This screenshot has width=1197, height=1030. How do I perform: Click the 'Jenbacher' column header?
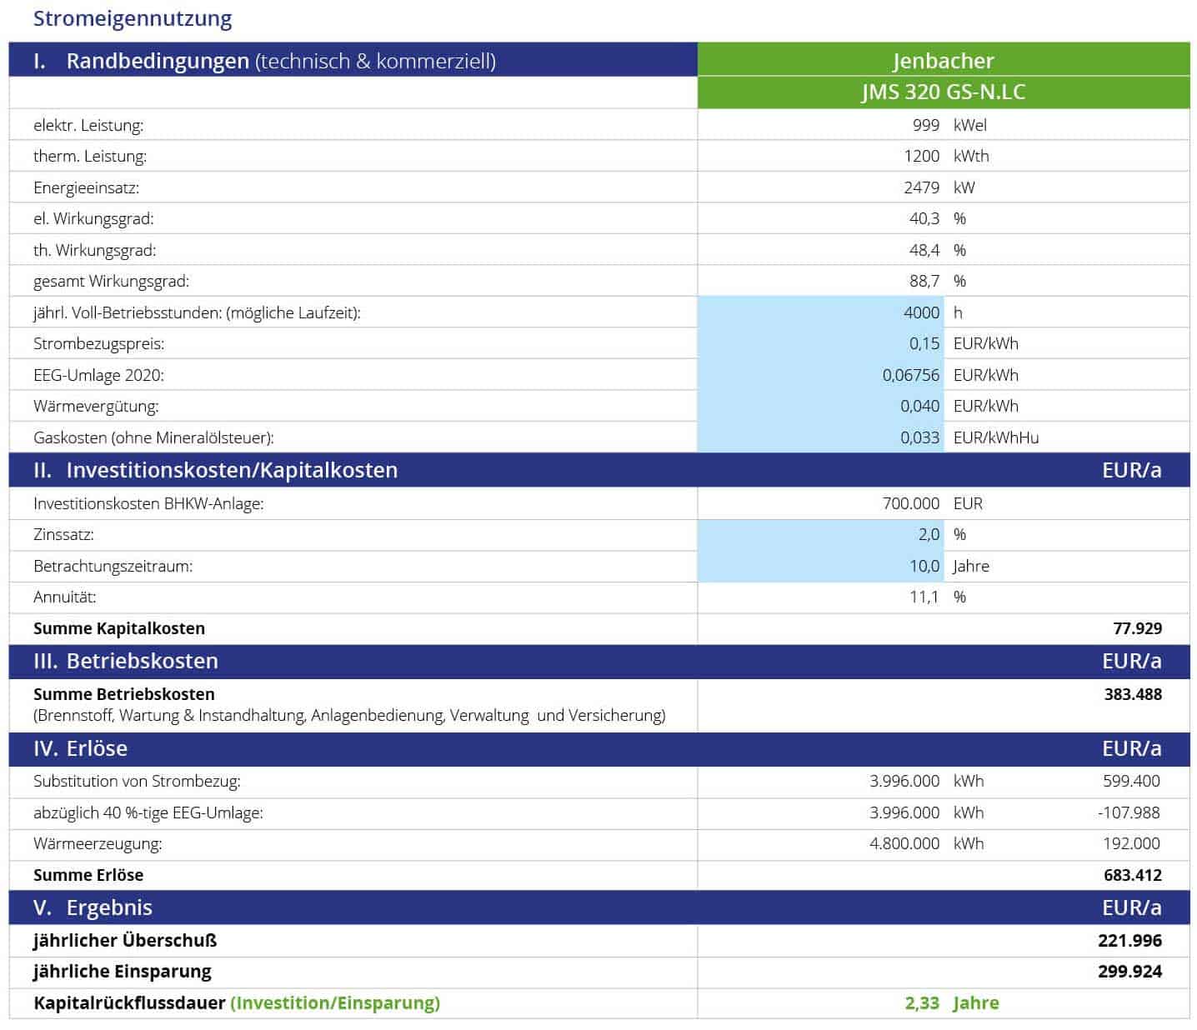coord(944,61)
